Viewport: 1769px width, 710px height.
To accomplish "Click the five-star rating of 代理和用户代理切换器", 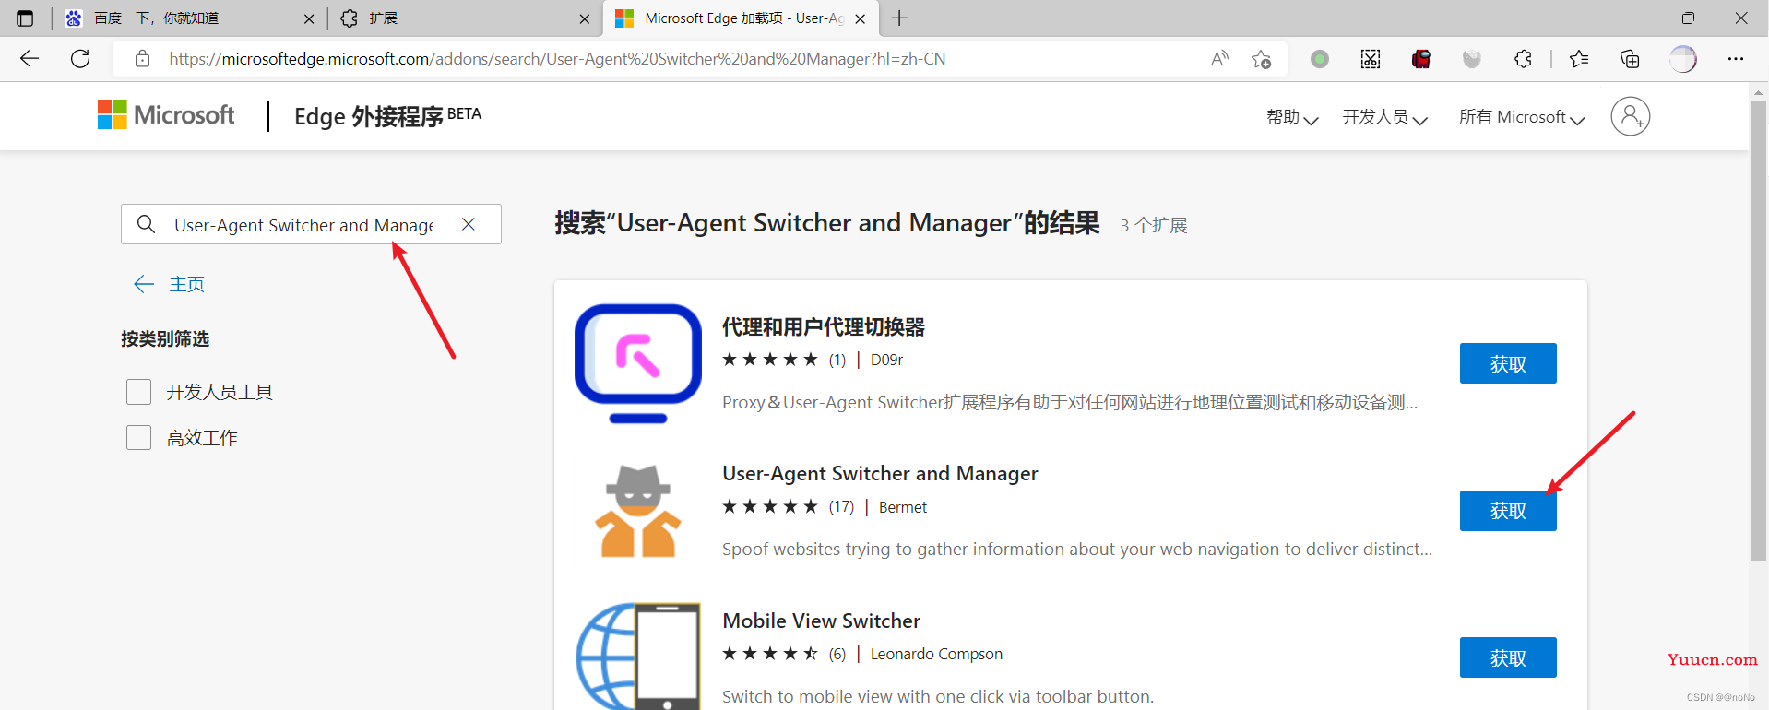I will tap(770, 360).
